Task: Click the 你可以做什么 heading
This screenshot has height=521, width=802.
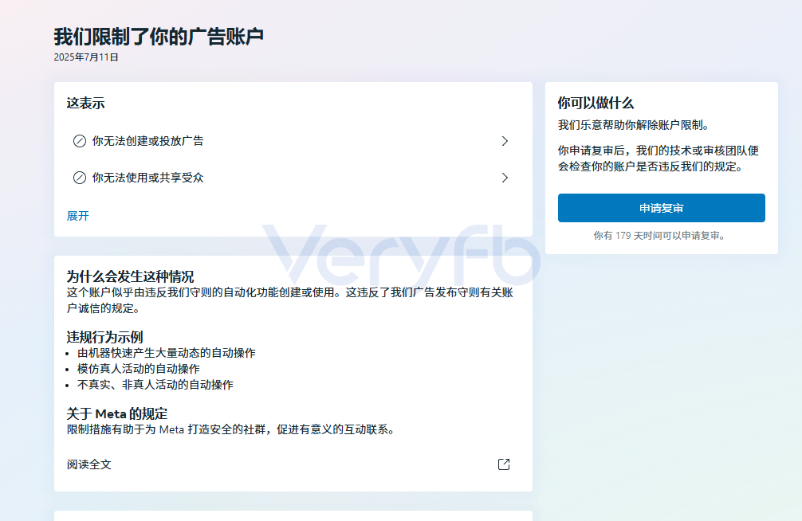Action: click(596, 104)
